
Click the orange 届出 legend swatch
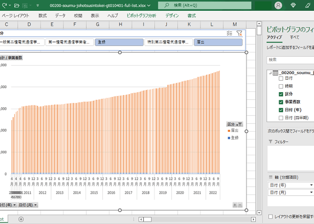click(x=229, y=131)
